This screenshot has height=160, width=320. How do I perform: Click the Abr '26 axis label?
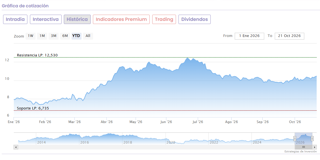tap(107, 122)
